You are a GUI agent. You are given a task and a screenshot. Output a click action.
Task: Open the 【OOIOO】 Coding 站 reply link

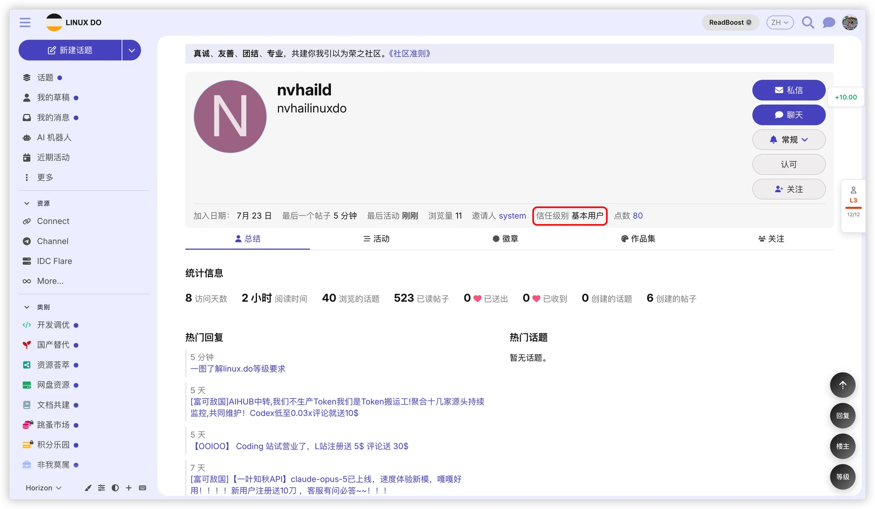pos(299,446)
